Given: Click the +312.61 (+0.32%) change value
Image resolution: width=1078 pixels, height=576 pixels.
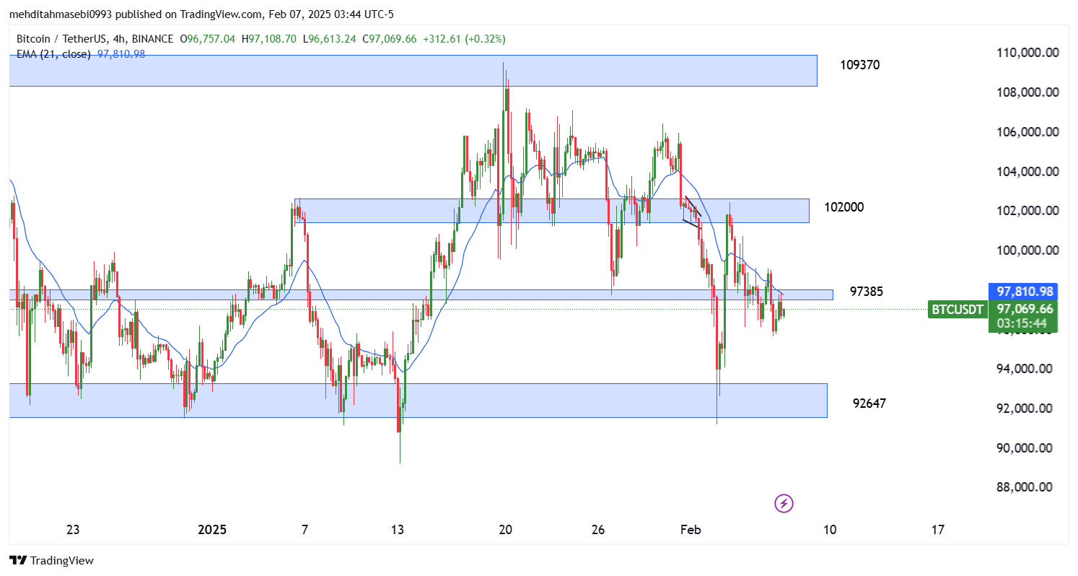Looking at the screenshot, I should 464,39.
